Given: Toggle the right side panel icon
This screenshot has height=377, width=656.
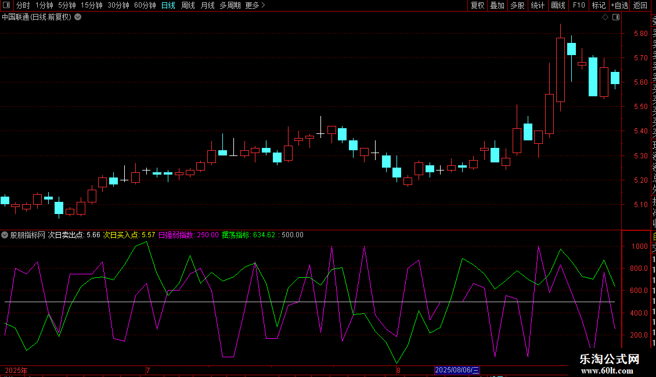Looking at the screenshot, I should tap(616, 17).
